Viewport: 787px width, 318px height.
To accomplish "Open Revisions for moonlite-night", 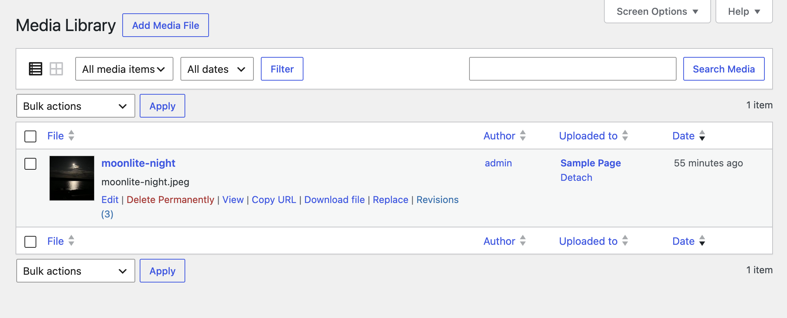I will click(x=438, y=200).
